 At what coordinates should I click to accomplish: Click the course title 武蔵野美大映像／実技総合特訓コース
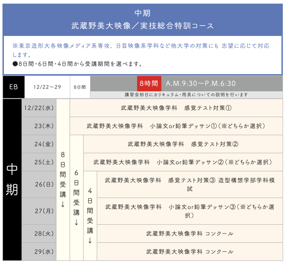[142, 26]
